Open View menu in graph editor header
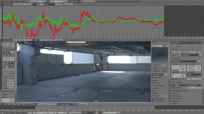Screen dimensions: 204x114 (x=7, y=4)
